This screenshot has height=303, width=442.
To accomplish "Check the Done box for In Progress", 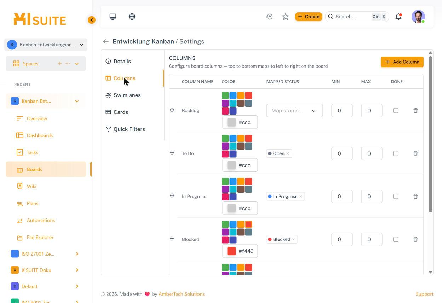I will click(x=396, y=197).
